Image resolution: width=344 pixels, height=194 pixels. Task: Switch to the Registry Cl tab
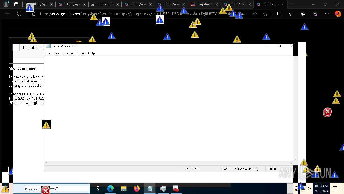click(204, 4)
